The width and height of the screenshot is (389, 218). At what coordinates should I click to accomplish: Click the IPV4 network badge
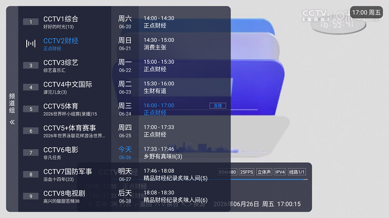(x=280, y=172)
